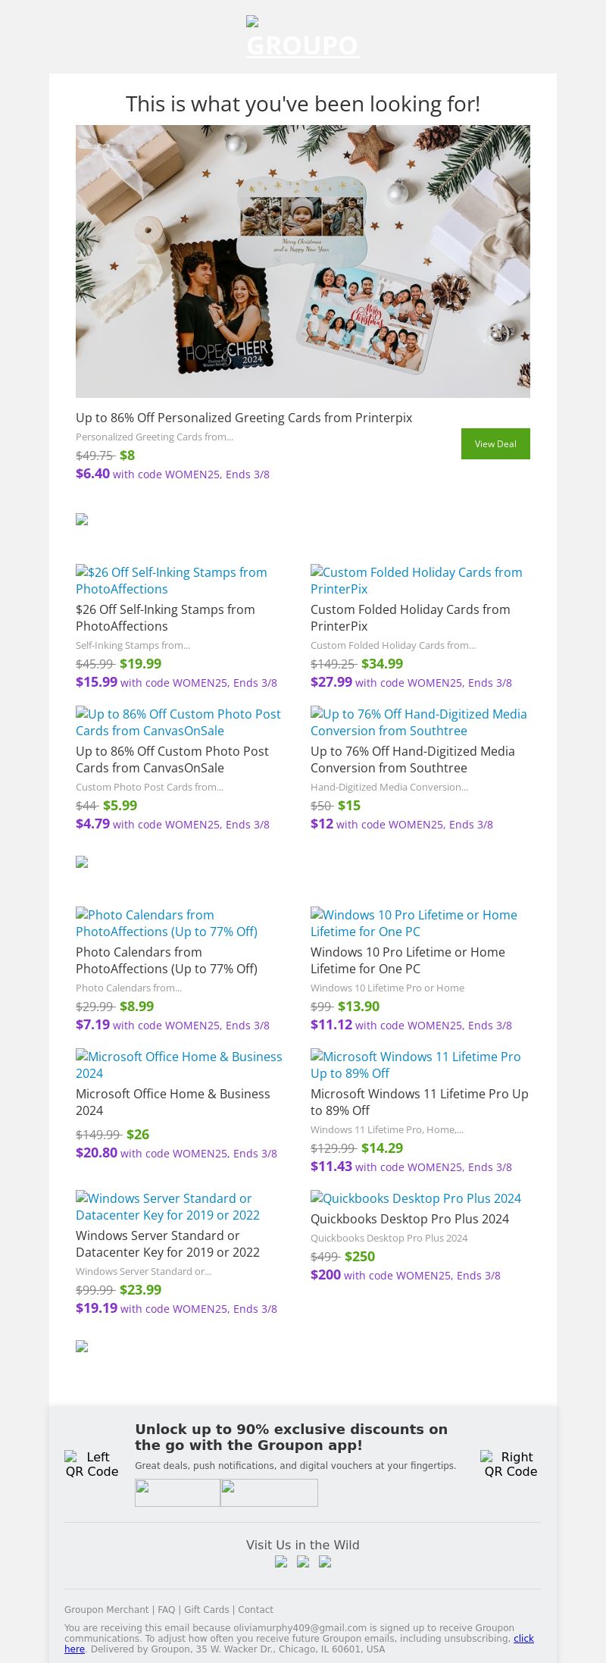Open Hand-Digitized Media Conversion image link
The height and width of the screenshot is (1663, 606).
click(x=418, y=722)
